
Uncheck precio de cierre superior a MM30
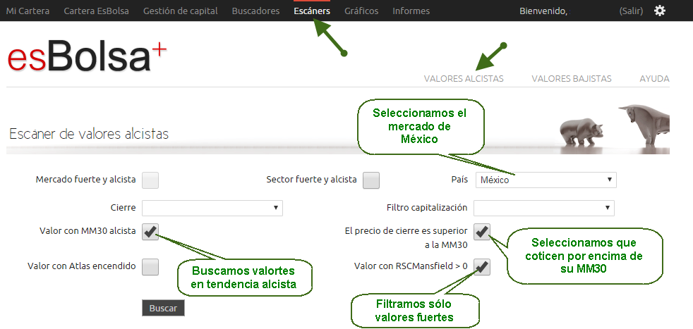(x=482, y=231)
